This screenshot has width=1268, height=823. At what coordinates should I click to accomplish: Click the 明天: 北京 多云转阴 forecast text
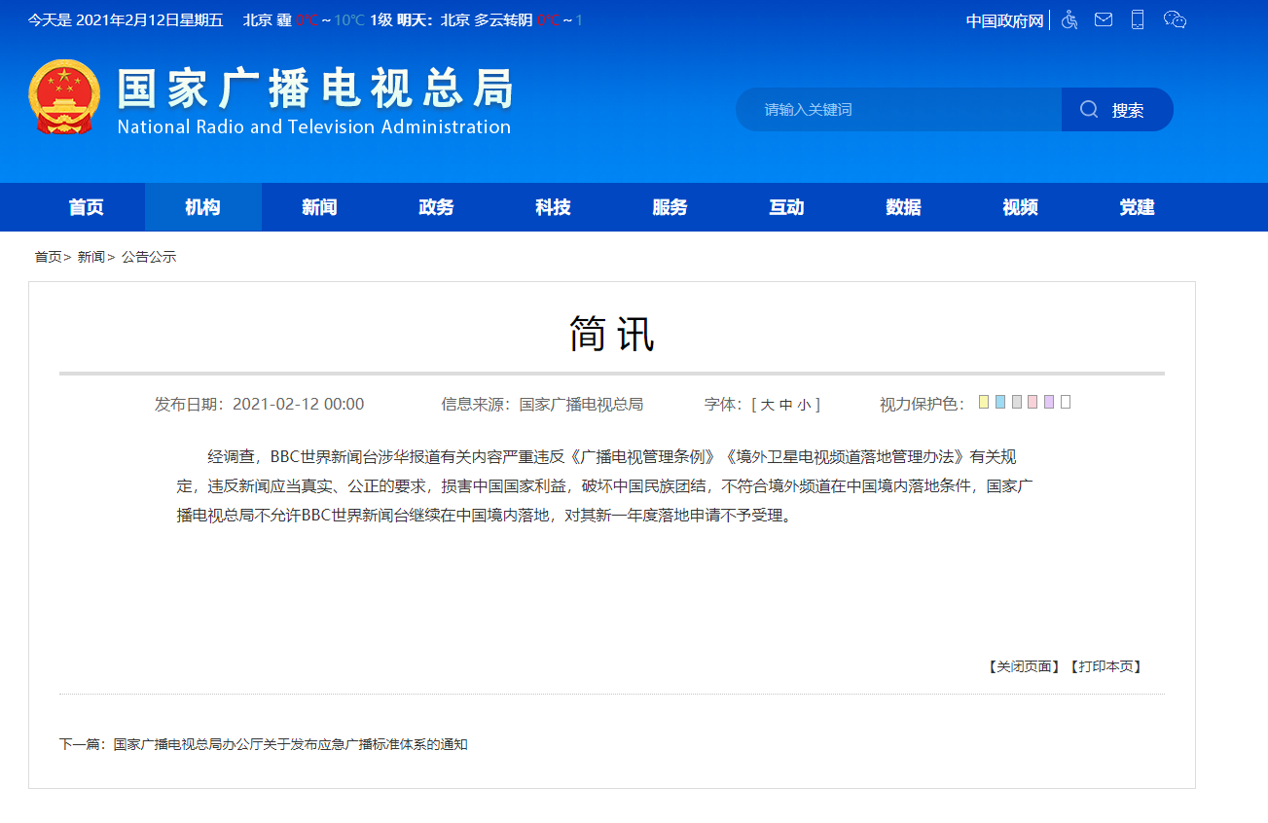coord(464,19)
